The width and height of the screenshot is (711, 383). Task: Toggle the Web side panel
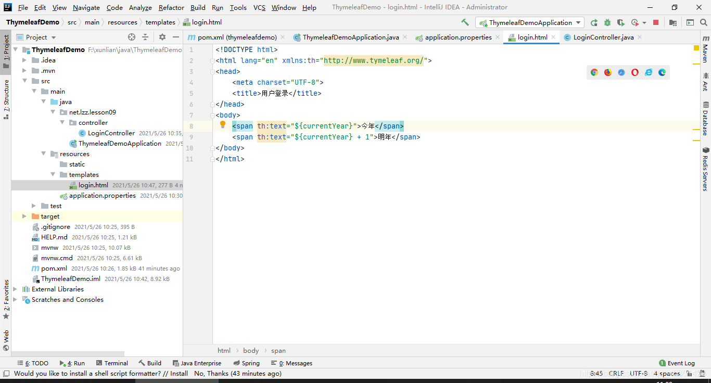click(6, 340)
